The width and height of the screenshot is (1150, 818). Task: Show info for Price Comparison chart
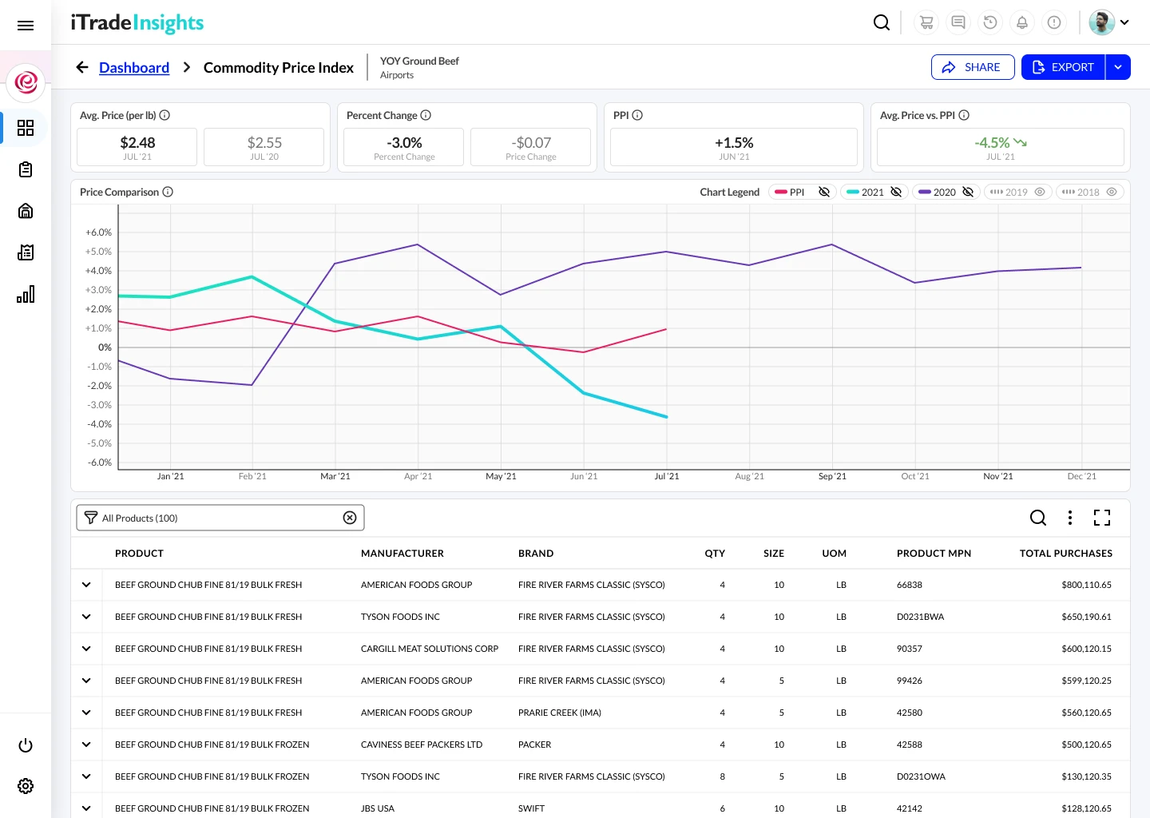coord(168,192)
